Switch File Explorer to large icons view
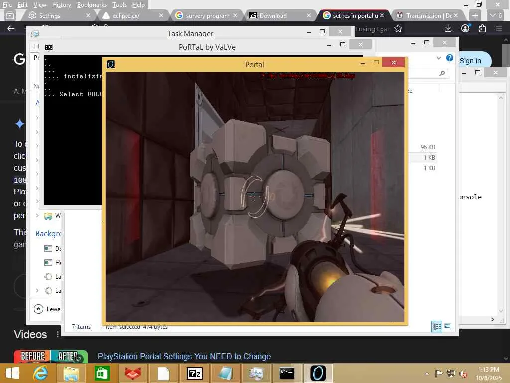Screen dimensions: 510x383 click(448, 326)
